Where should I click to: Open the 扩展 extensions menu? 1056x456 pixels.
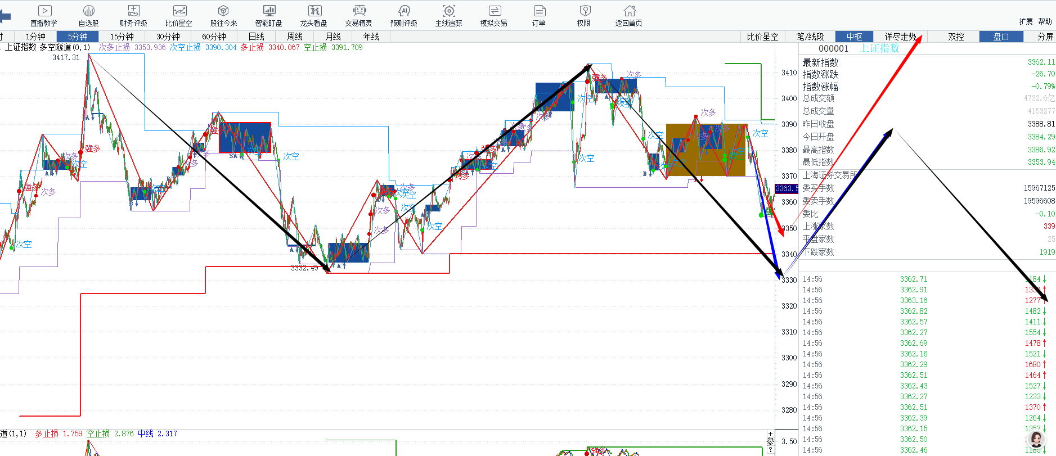tap(1026, 21)
